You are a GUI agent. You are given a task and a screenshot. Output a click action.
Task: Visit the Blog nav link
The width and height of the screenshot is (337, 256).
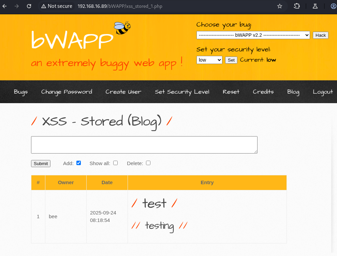coord(293,92)
